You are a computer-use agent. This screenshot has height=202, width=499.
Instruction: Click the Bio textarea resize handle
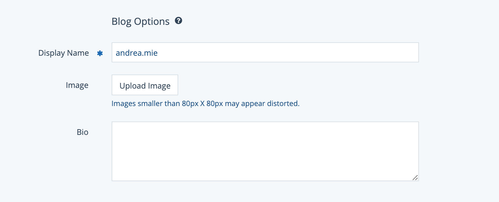click(x=415, y=178)
